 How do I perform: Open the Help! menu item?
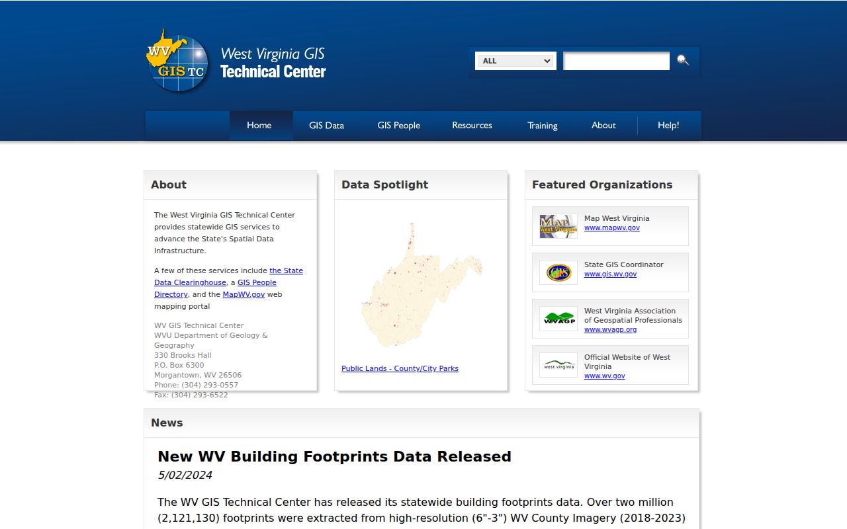click(x=668, y=125)
